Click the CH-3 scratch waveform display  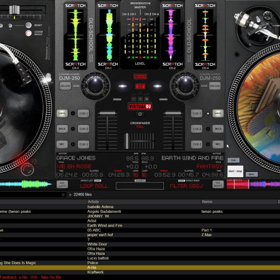75,35
